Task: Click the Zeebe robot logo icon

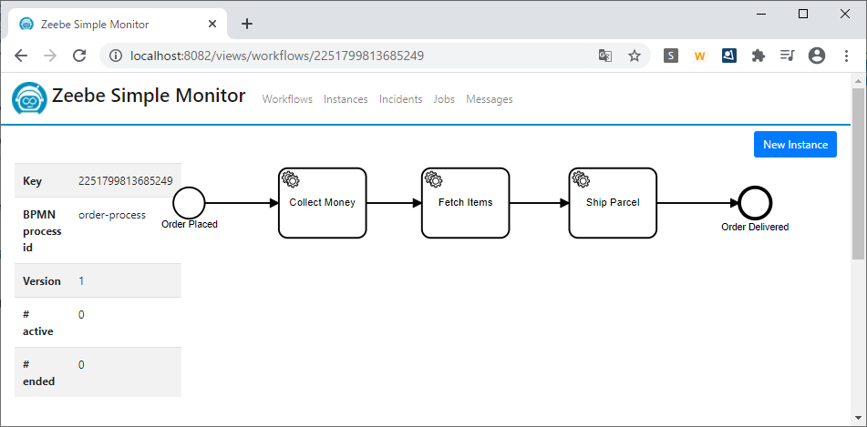Action: tap(29, 98)
